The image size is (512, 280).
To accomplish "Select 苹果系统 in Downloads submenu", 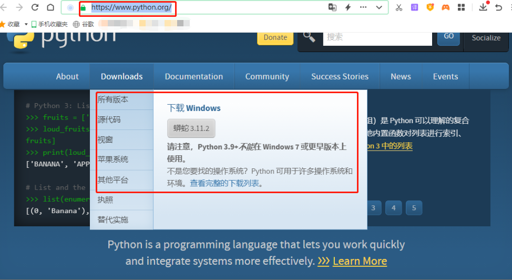I will coord(121,159).
